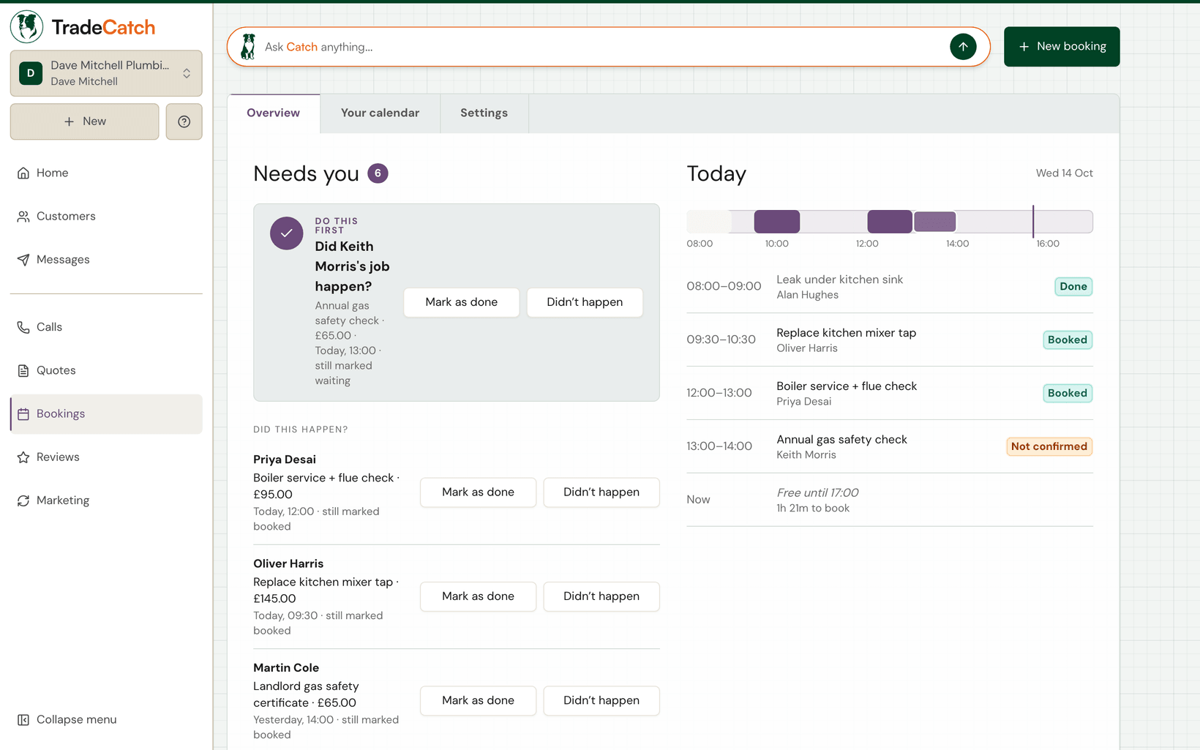Expand the Dave Mitchell Plumbing account switcher
This screenshot has width=1200, height=750.
[106, 73]
